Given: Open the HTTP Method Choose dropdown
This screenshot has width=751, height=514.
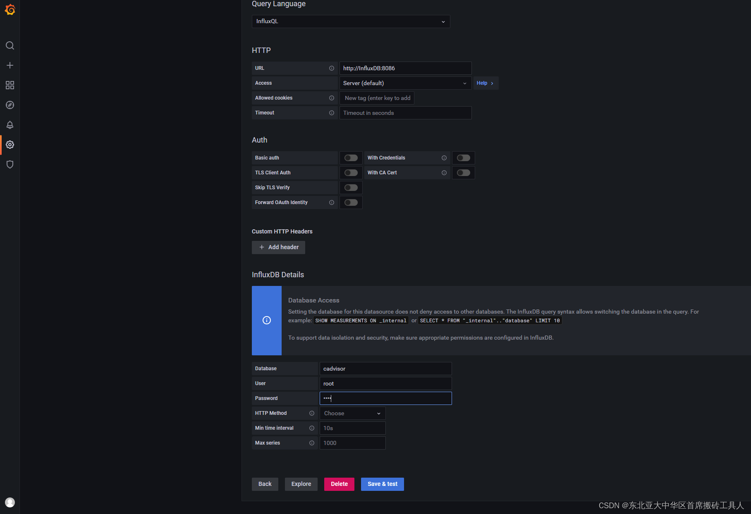Looking at the screenshot, I should tap(352, 413).
